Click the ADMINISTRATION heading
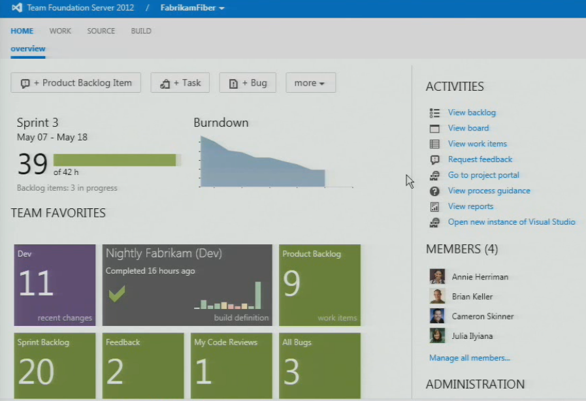This screenshot has height=401, width=586. coord(475,384)
